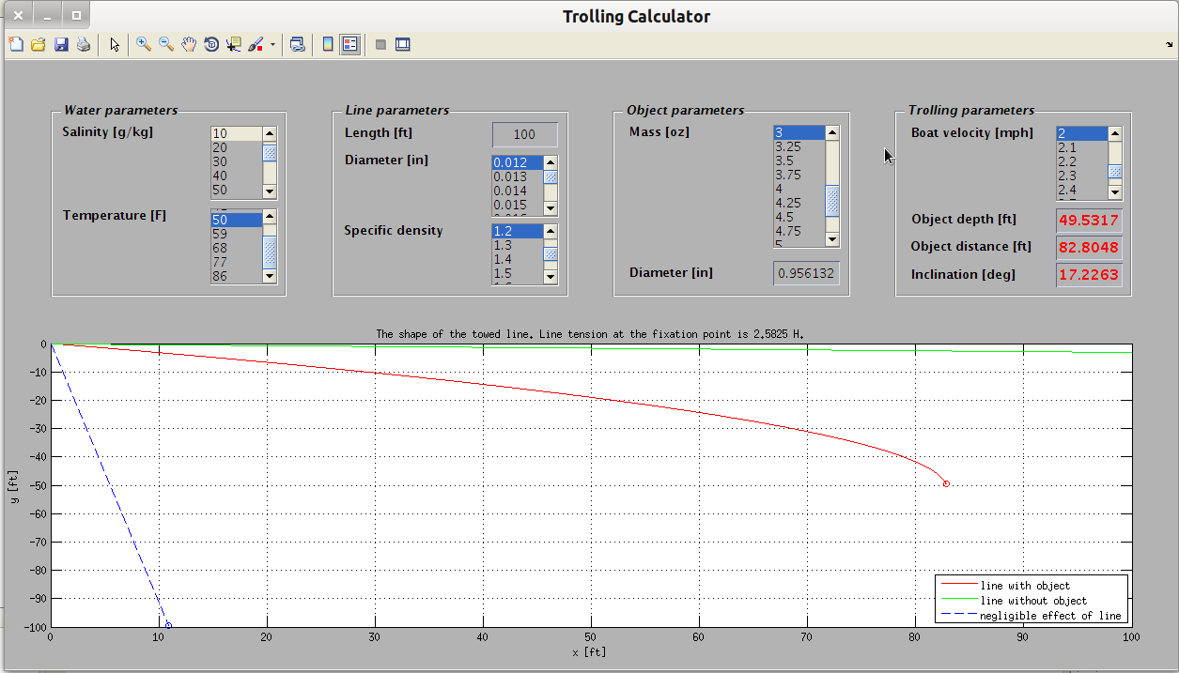Open the brush color dropdown arrow
The height and width of the screenshot is (673, 1179).
272,44
